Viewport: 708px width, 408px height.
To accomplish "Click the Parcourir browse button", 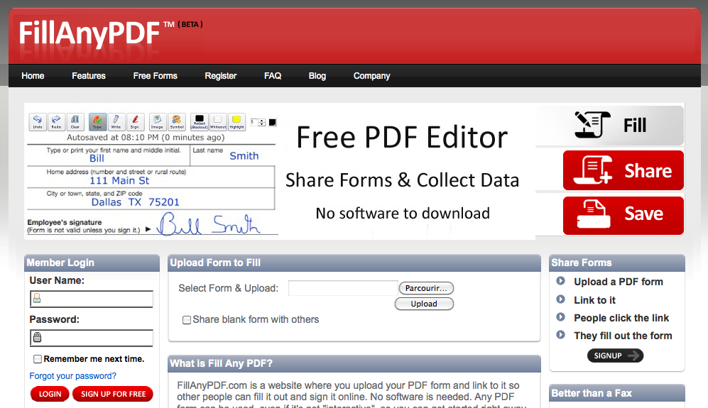I will click(x=426, y=288).
